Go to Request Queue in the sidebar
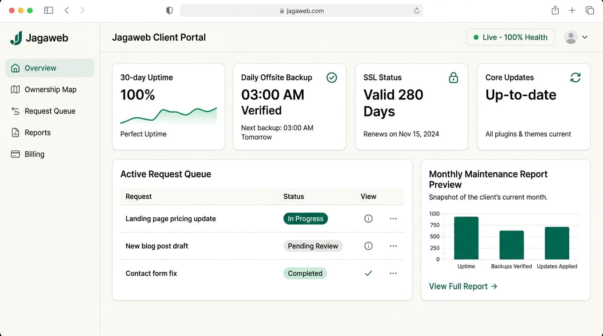This screenshot has height=336, width=603. [x=50, y=111]
